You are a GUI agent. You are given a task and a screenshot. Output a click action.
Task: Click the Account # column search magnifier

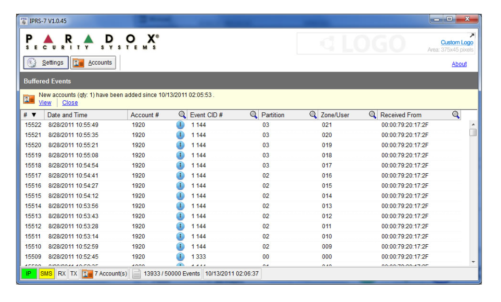tap(182, 115)
